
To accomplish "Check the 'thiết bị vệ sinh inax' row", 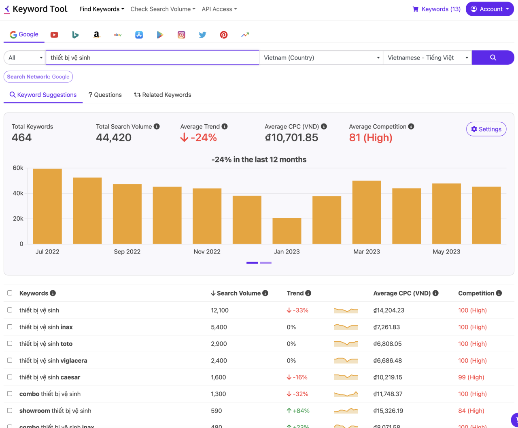I will click(10, 327).
